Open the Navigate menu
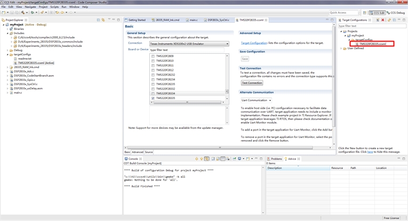Screen dimensions: 408x221 pyautogui.click(x=30, y=7)
